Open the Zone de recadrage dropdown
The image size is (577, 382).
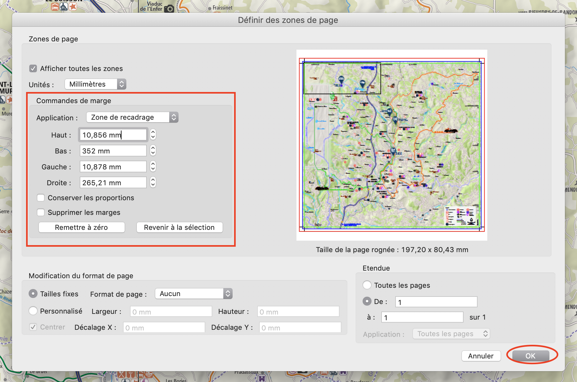[x=132, y=117]
